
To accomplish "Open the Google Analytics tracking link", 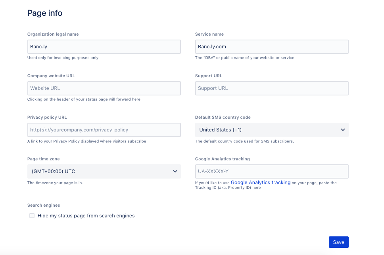I will point(260,183).
